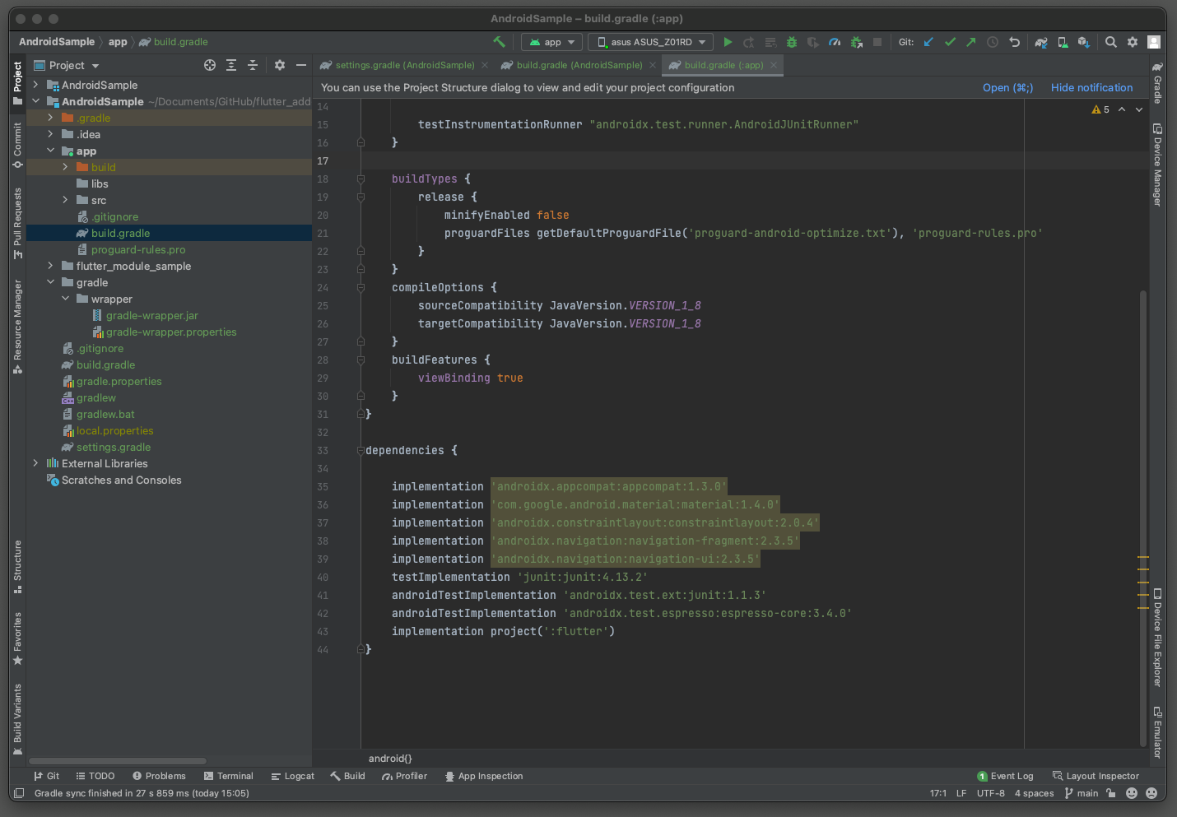
Task: Click the Open Project Structure link
Action: (1007, 88)
